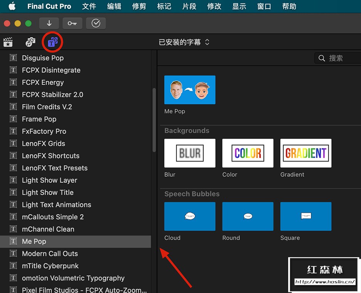Open the 帮助 menu
Screen dimensions: 361x293
tap(289, 6)
